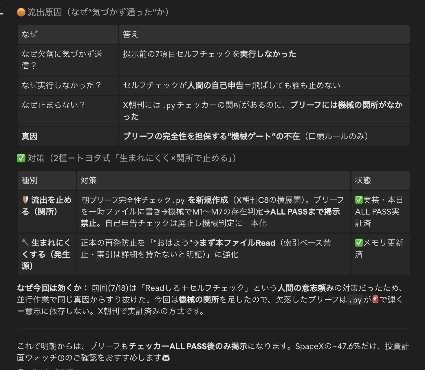Click the cell なぜ止まらない？
This screenshot has height=370, width=425.
[x=68, y=111]
